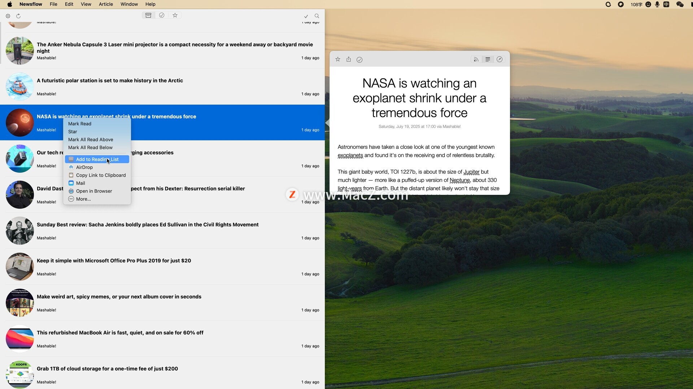Open Make weird art article
Image resolution: width=693 pixels, height=389 pixels.
click(x=162, y=303)
